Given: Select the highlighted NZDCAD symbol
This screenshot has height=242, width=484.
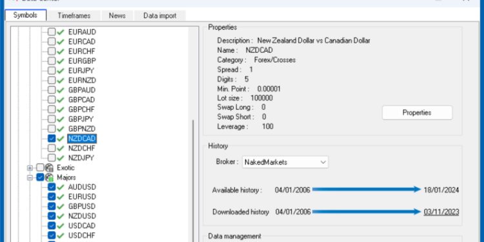Looking at the screenshot, I should (x=82, y=139).
